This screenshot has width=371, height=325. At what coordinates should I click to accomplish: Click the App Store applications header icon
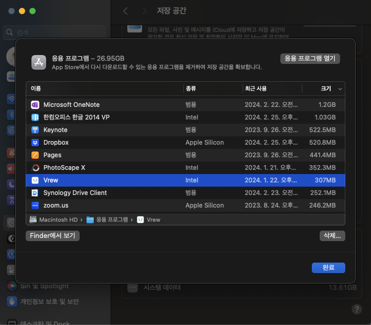(39, 62)
